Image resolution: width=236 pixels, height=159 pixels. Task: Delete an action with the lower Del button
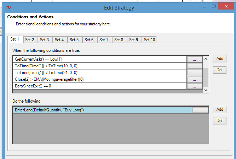[x=220, y=121]
